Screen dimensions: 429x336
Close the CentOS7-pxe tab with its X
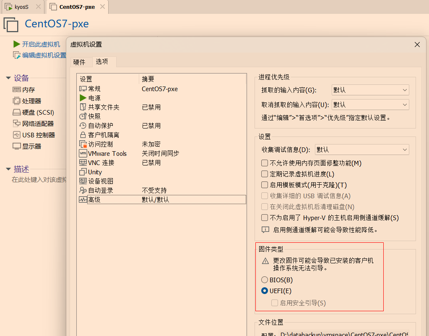click(103, 7)
